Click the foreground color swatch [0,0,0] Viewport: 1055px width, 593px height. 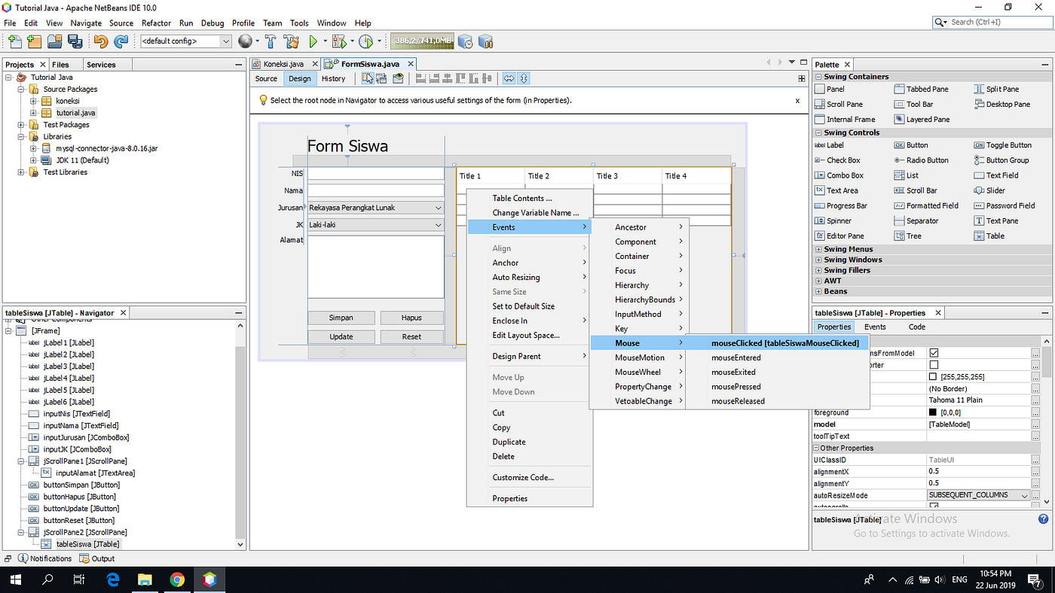[x=934, y=412]
